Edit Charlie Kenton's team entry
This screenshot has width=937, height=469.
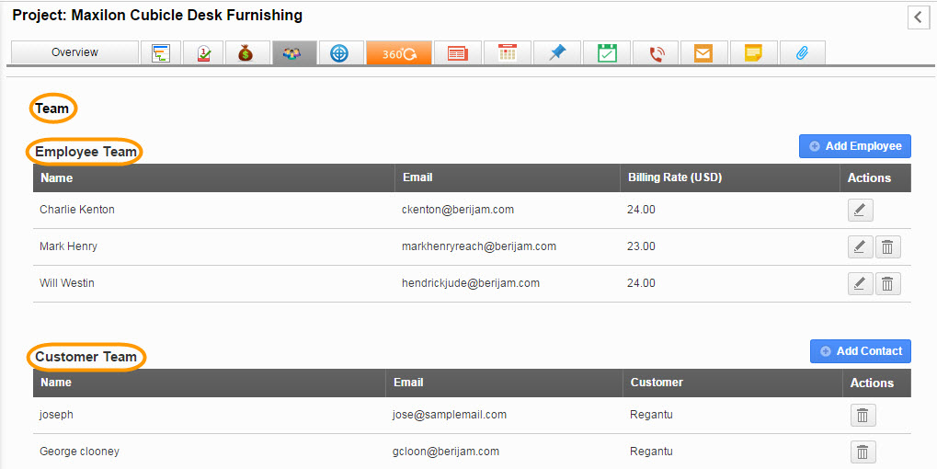coord(860,210)
